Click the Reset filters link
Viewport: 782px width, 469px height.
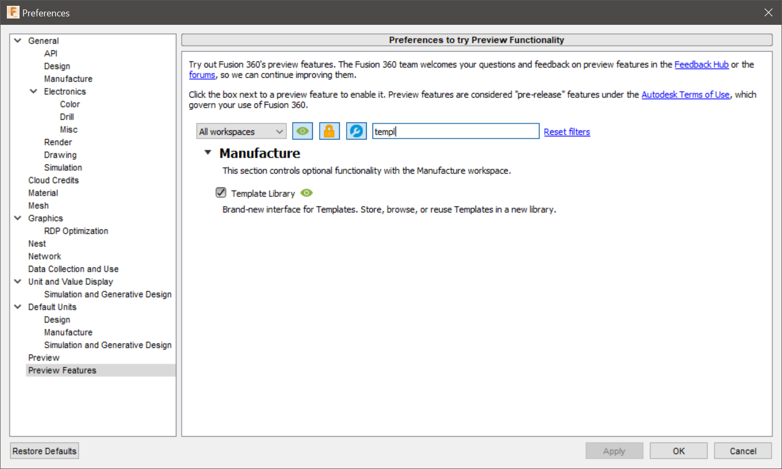coord(567,132)
